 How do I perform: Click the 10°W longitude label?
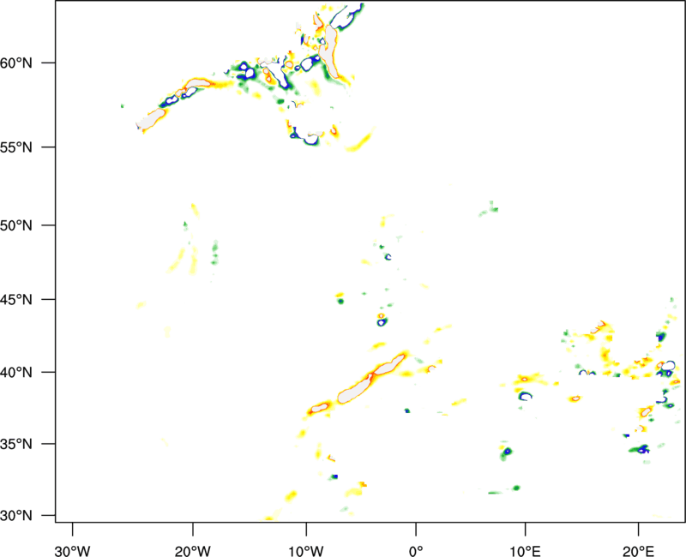click(306, 551)
